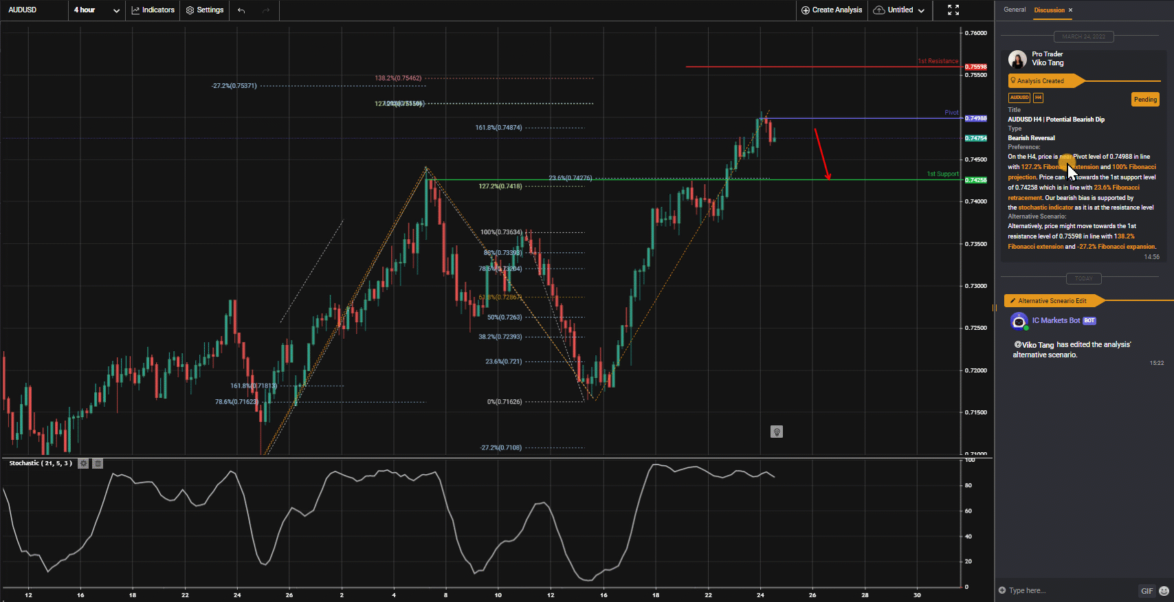
Task: Click title AUDUSD H4 | Potential Bearish Dip
Action: pos(1056,120)
